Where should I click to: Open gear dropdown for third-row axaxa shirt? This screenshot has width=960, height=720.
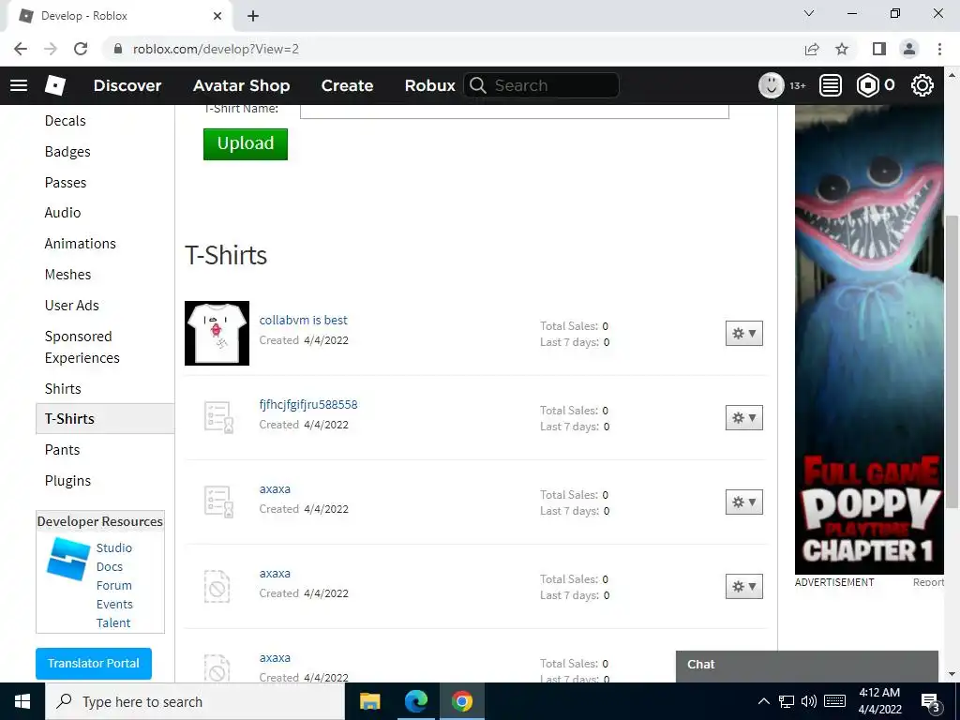coord(743,502)
